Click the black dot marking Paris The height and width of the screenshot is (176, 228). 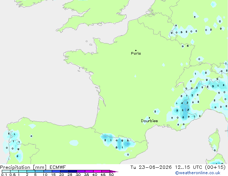click(136, 50)
